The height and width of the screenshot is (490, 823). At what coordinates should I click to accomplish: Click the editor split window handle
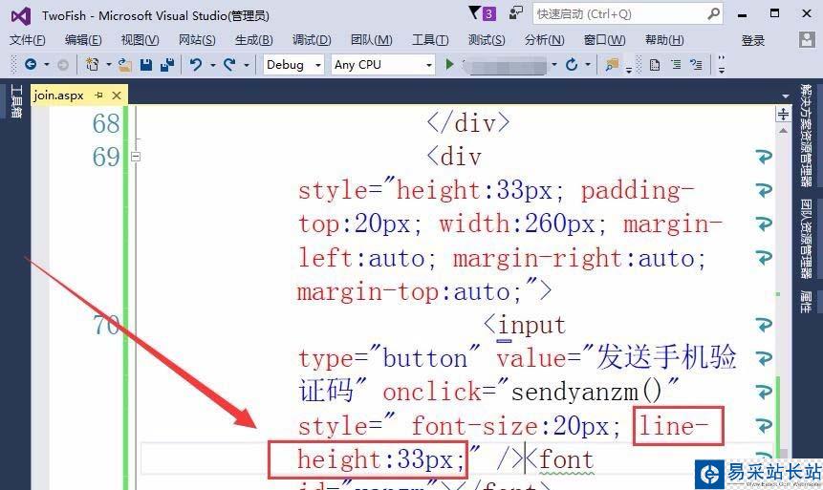[x=783, y=114]
